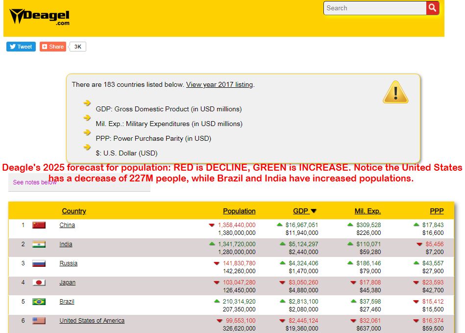
Task: Click India's forecast population 1,341,720,000
Action: tap(237, 244)
